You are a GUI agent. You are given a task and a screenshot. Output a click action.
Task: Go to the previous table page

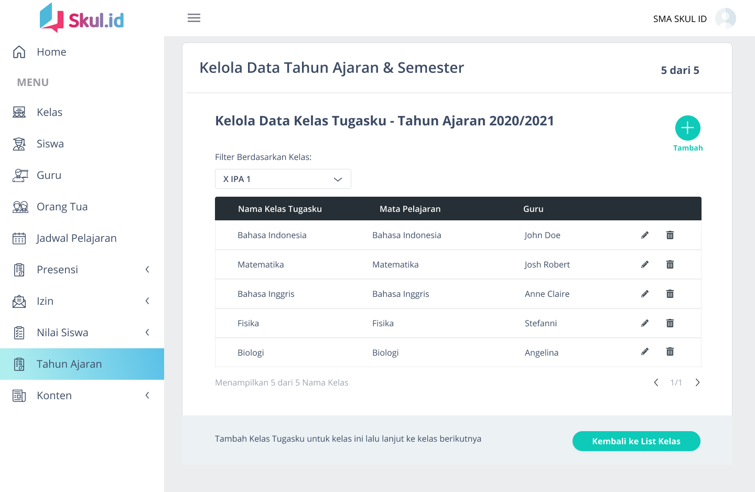click(656, 383)
